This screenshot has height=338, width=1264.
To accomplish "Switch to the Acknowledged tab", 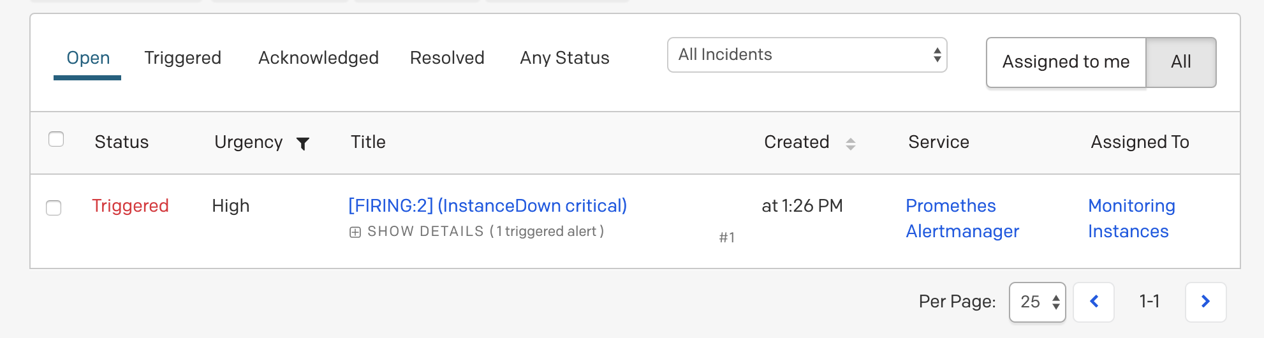I will [318, 58].
